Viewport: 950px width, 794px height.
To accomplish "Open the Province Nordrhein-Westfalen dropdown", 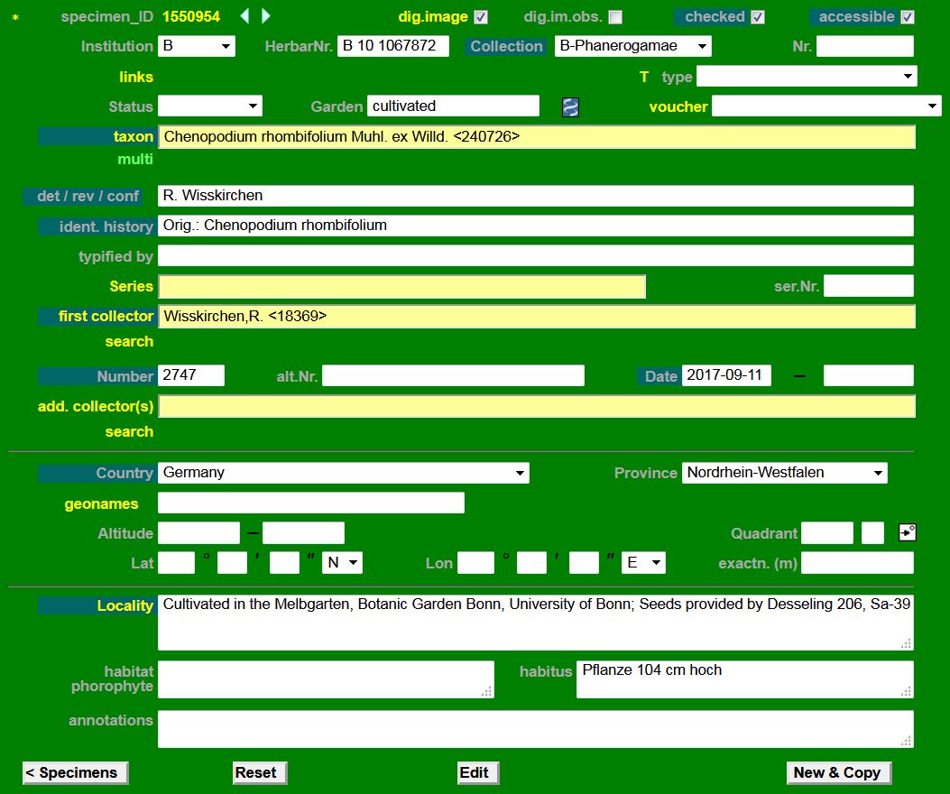I will (784, 473).
